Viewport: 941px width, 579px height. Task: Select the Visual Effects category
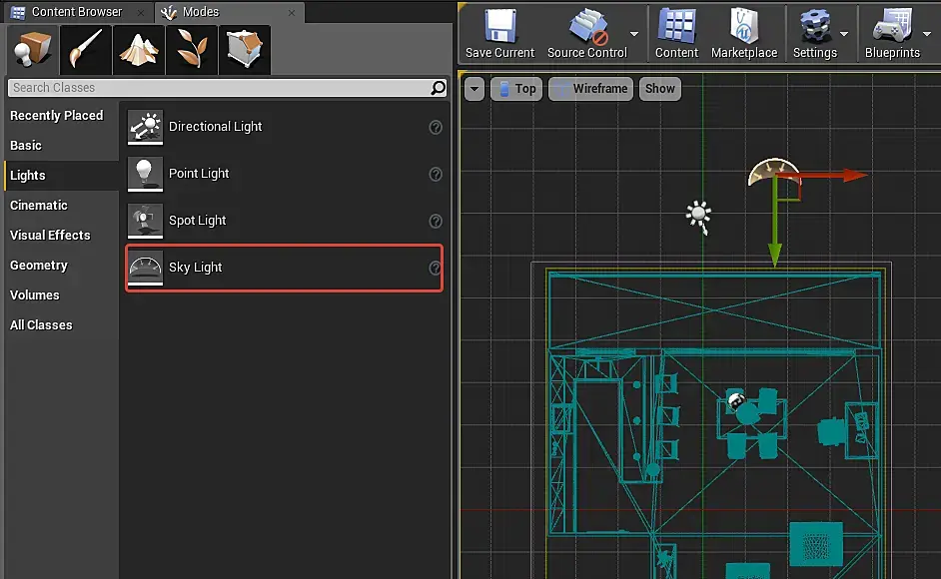click(50, 236)
